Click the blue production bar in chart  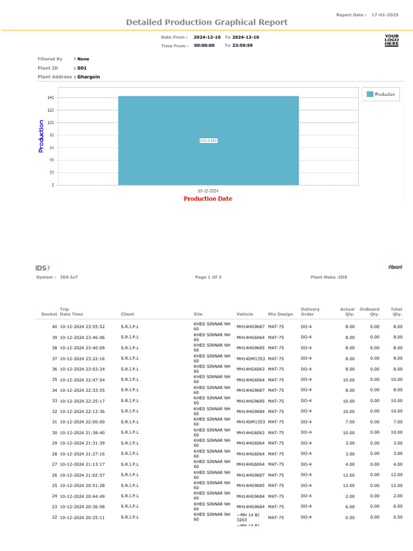click(208, 140)
